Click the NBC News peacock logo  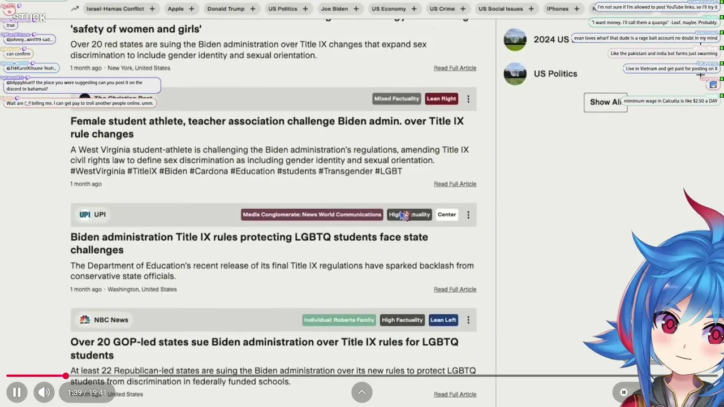[x=85, y=320]
